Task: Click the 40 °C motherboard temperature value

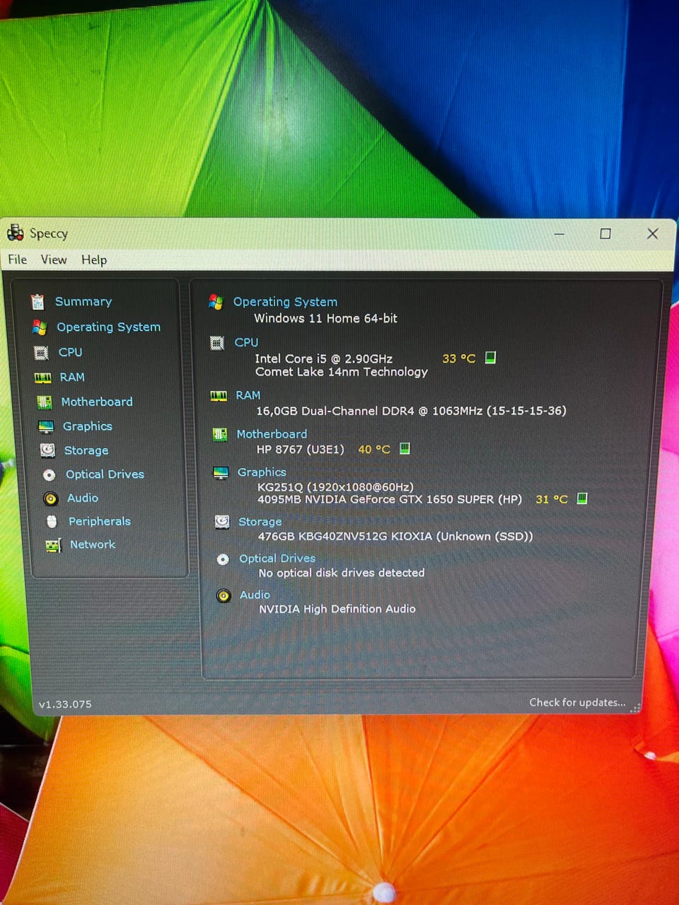Action: pos(374,449)
